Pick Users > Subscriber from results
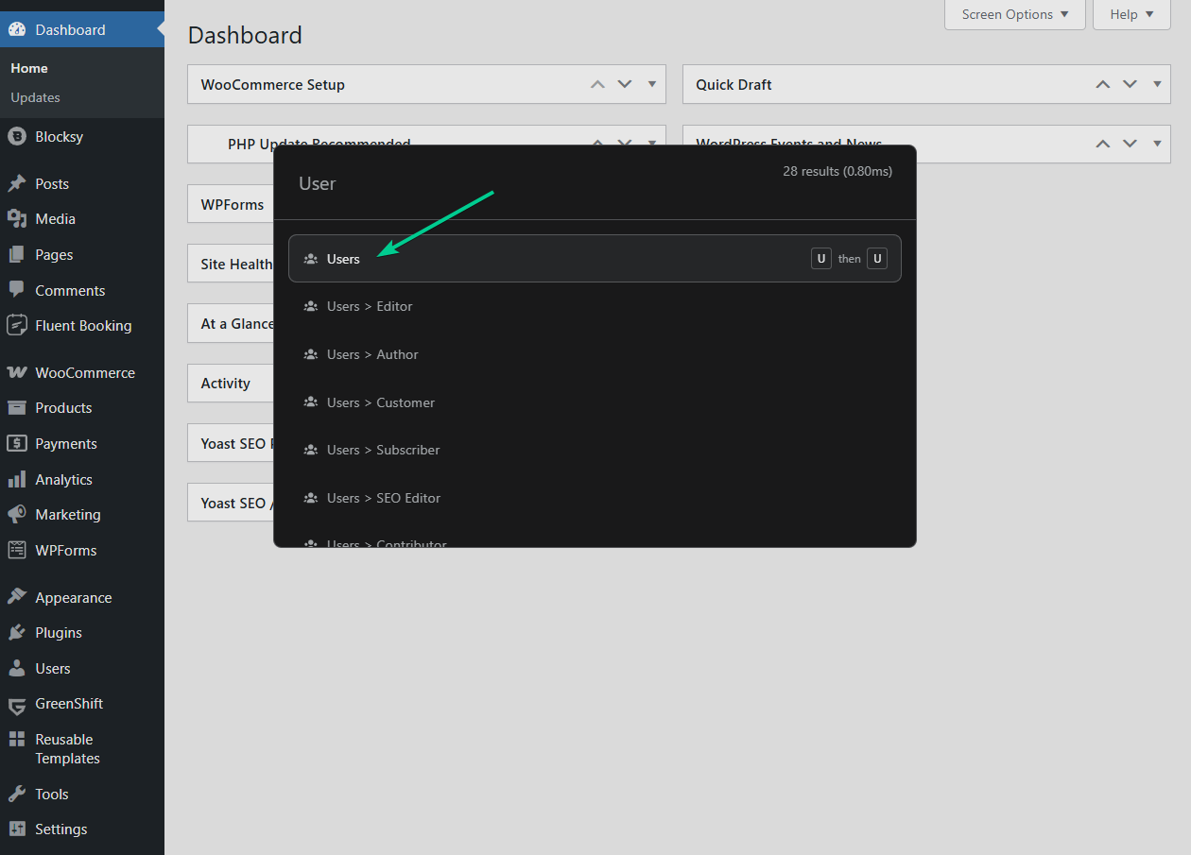Viewport: 1191px width, 855px height. 383,450
